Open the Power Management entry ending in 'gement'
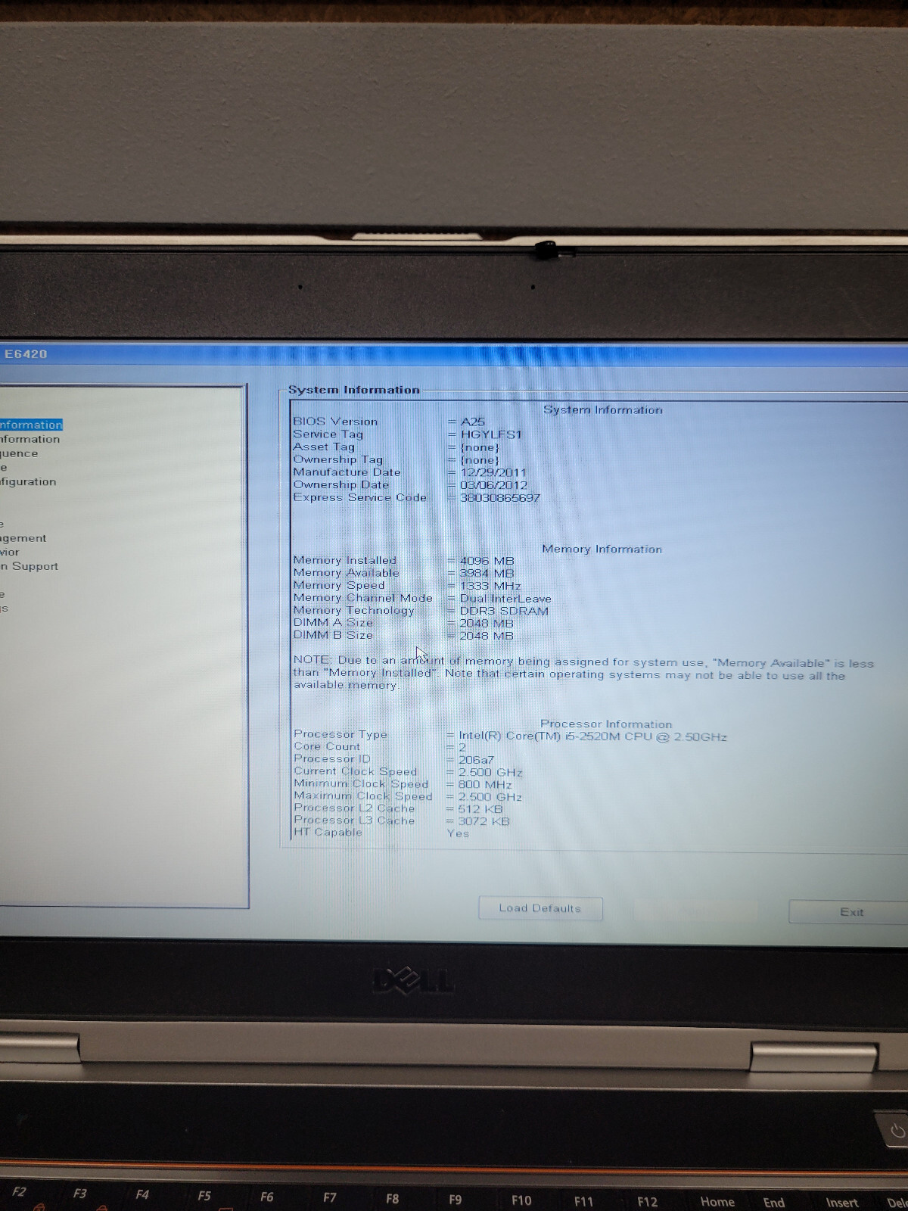Screen dimensions: 908x1211 (23, 538)
